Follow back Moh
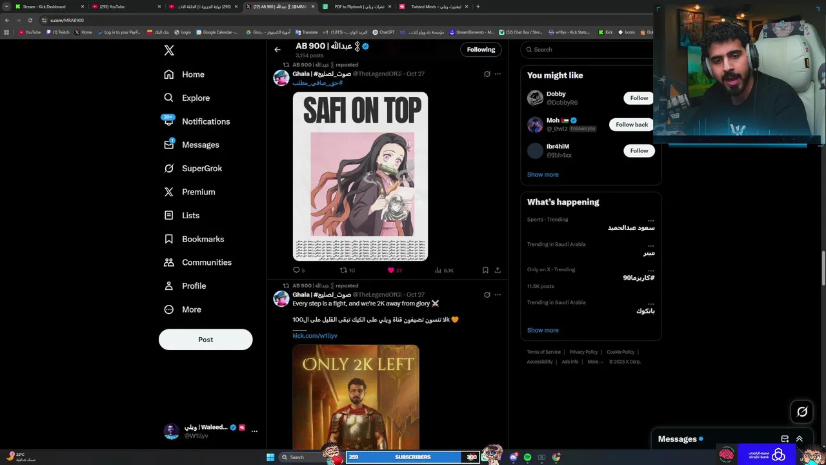The image size is (826, 465). click(632, 125)
